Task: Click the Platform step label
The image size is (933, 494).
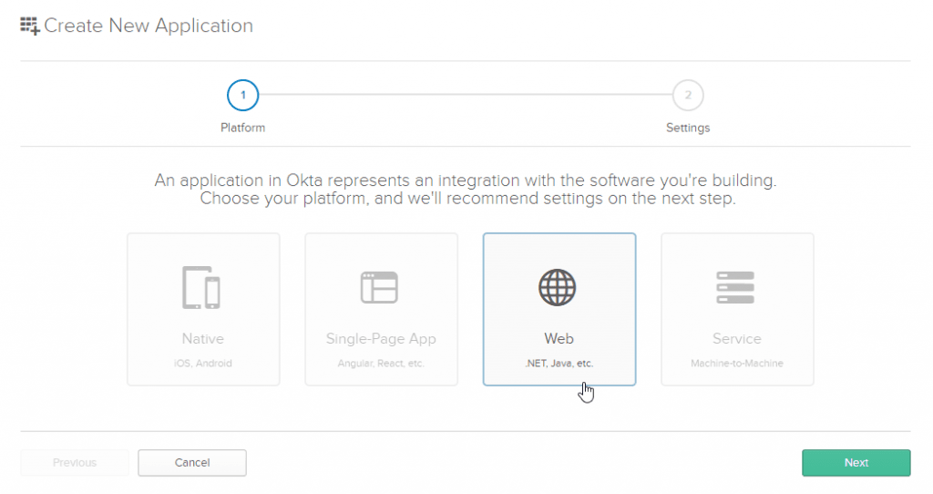Action: click(x=242, y=128)
